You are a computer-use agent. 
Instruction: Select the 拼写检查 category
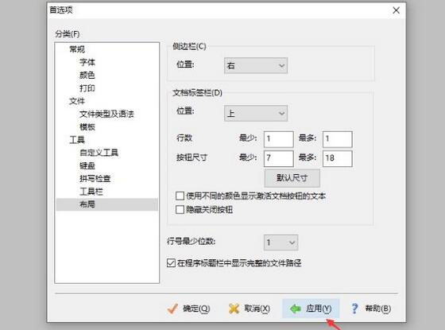95,179
